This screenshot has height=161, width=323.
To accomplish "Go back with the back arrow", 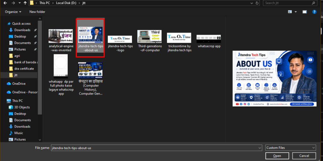I will (x=5, y=3).
